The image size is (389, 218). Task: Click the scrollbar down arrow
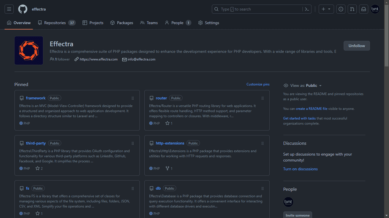pyautogui.click(x=386, y=216)
